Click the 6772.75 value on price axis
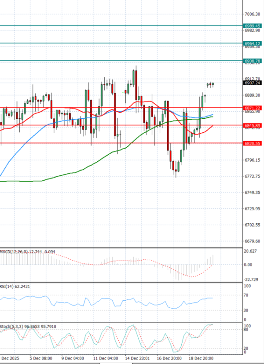The width and height of the screenshot is (264, 364). tap(252, 176)
